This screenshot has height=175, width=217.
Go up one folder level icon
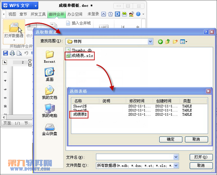[x=168, y=41]
